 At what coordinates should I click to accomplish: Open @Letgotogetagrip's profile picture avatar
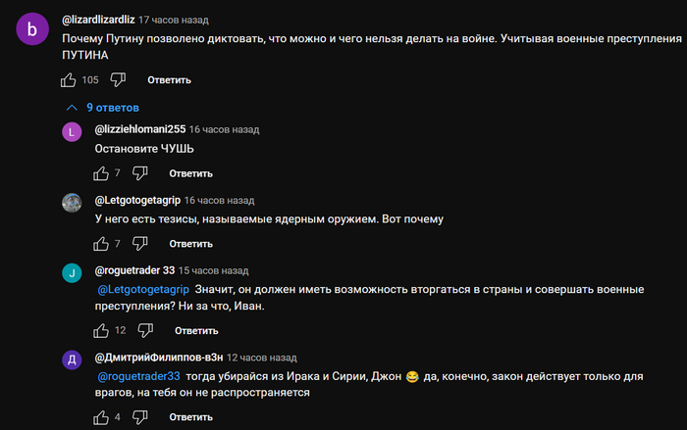click(x=71, y=203)
